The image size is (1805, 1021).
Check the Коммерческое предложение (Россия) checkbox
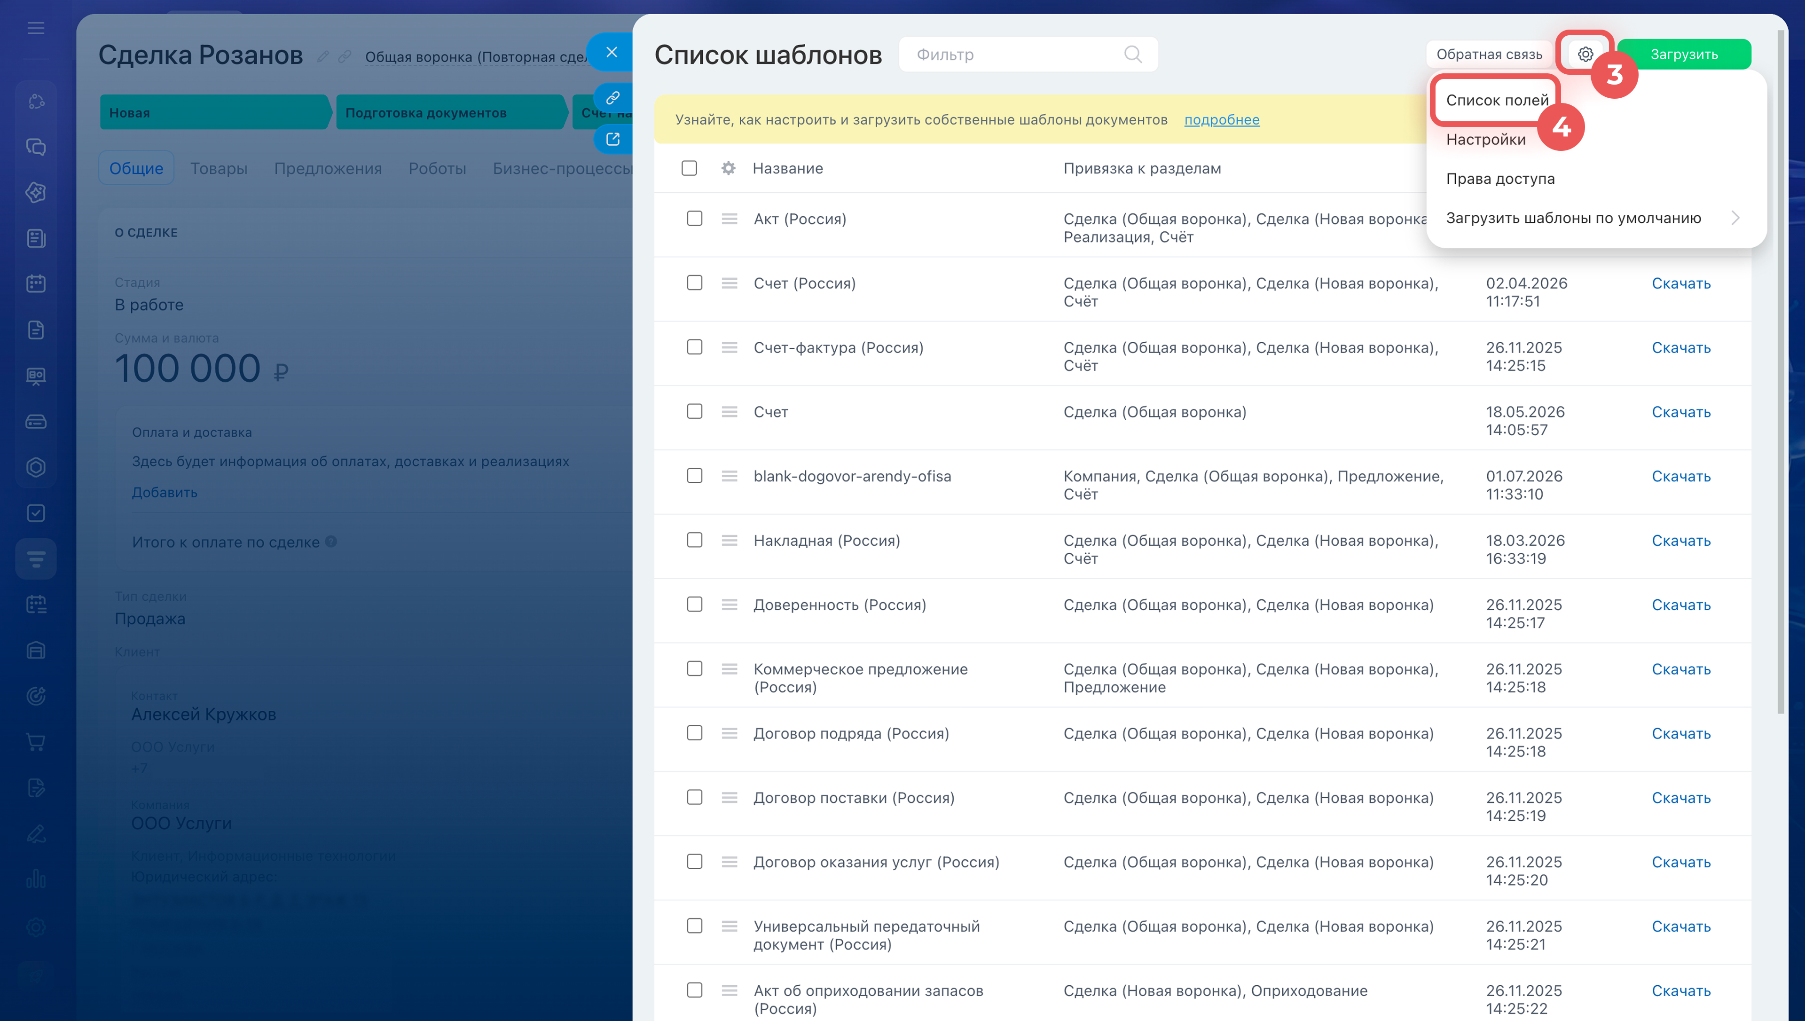pos(695,668)
